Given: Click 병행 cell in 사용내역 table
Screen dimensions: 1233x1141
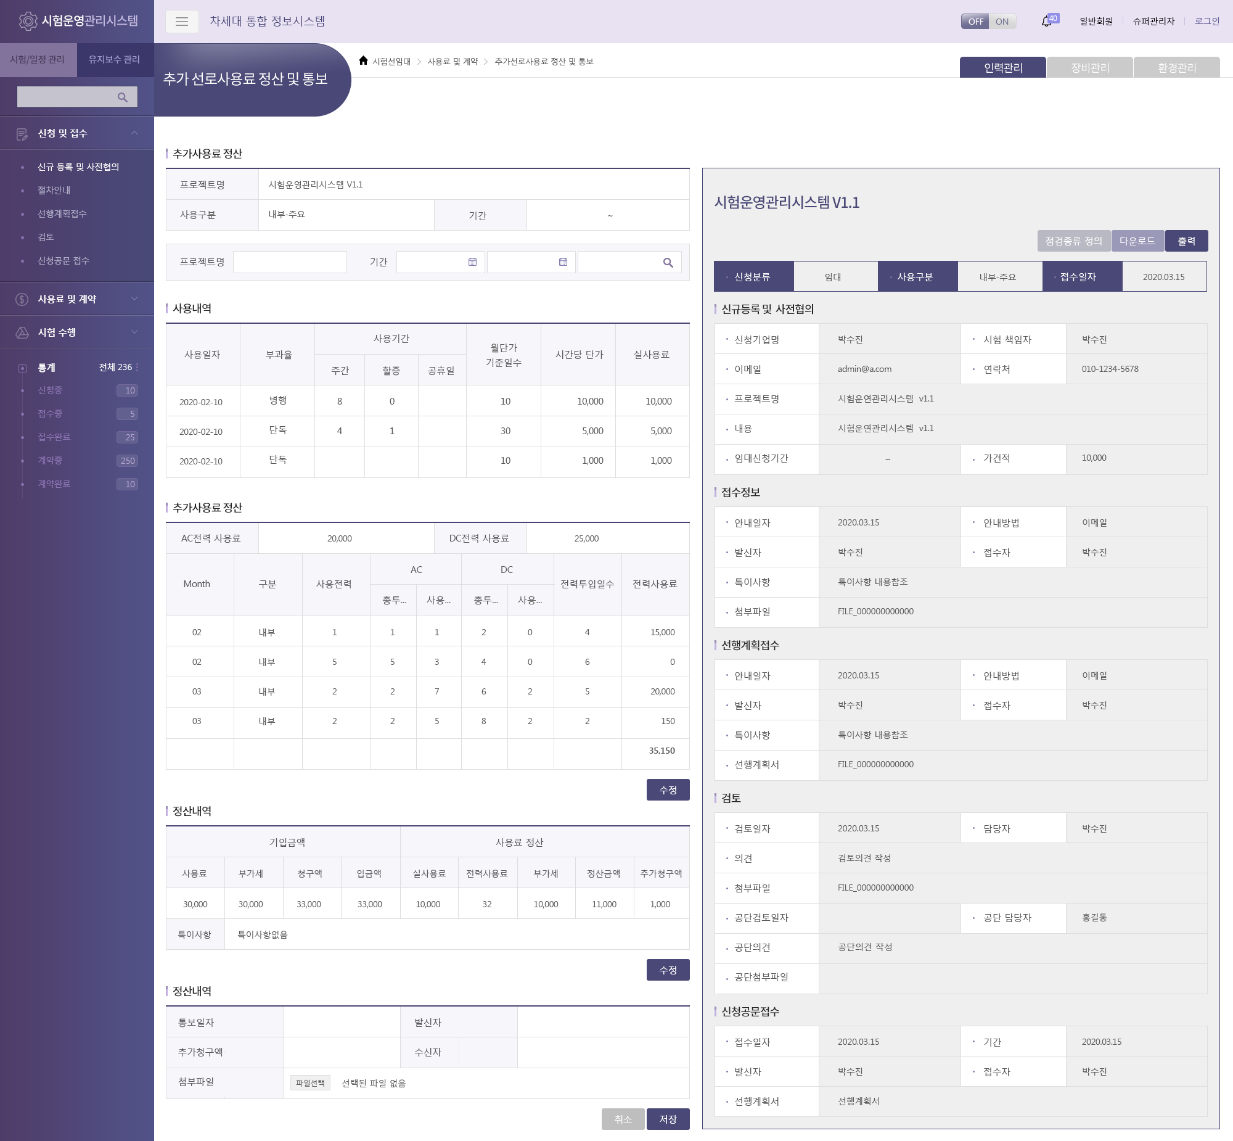Looking at the screenshot, I should 277,401.
